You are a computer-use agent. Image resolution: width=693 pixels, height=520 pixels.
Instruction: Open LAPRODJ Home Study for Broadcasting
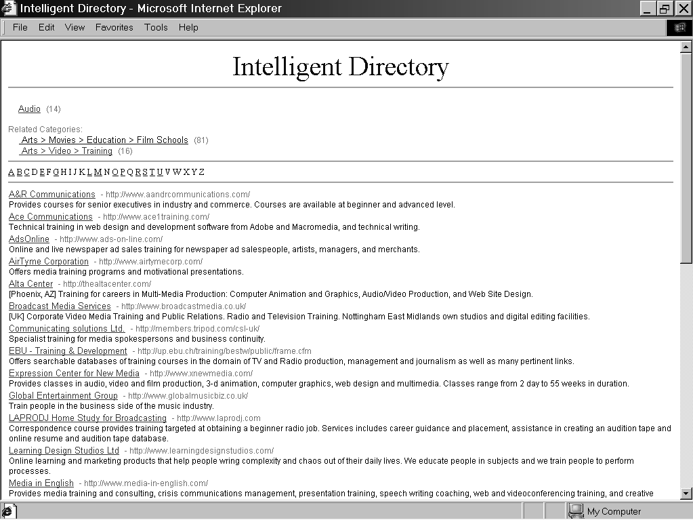coord(87,418)
